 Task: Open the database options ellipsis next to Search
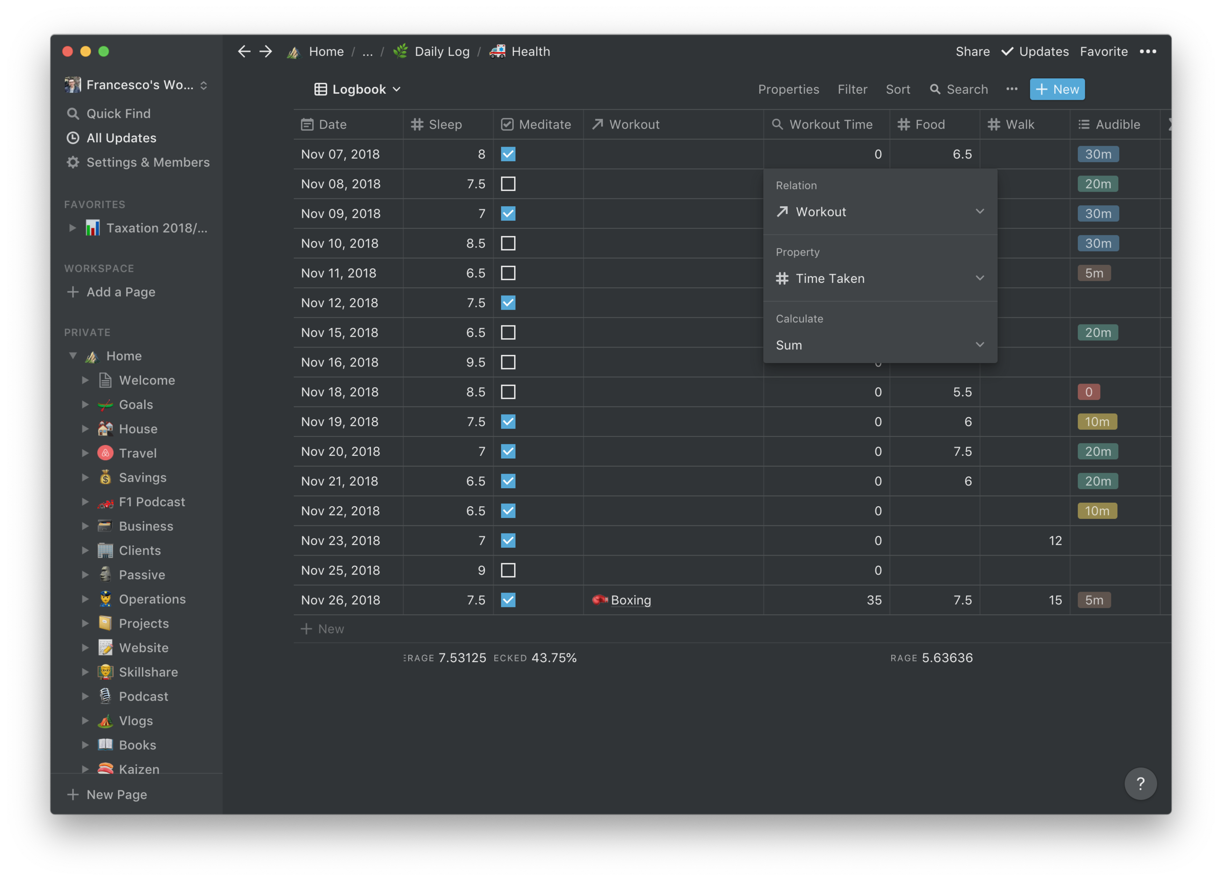click(x=1011, y=89)
